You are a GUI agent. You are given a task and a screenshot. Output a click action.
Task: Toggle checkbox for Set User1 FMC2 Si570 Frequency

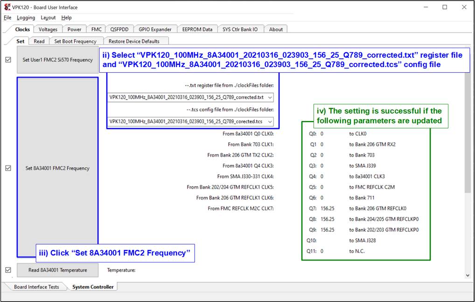[8, 60]
